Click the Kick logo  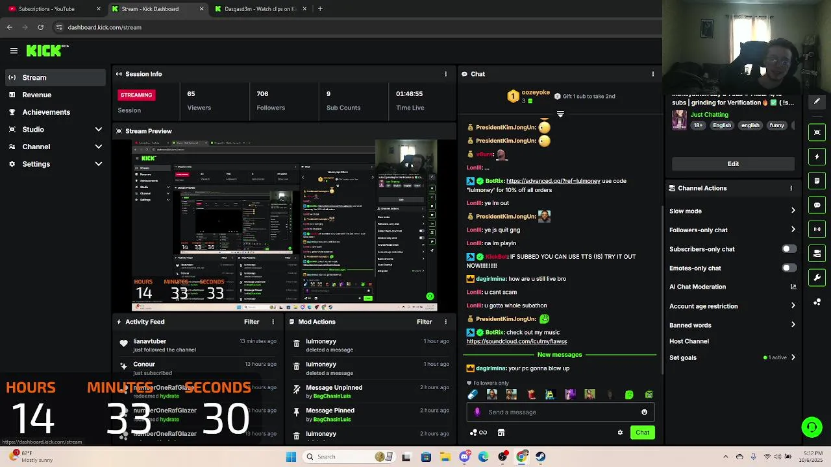click(47, 51)
